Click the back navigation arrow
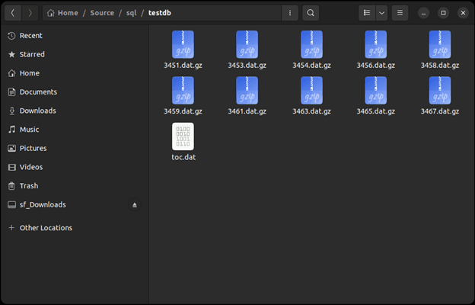This screenshot has height=305, width=475. [13, 13]
